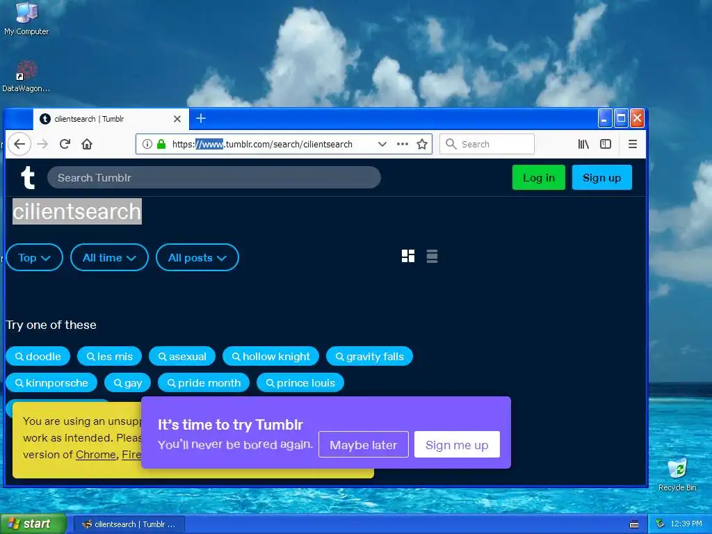Image resolution: width=712 pixels, height=534 pixels.
Task: Search the prince louis suggestion tag
Action: [x=300, y=383]
